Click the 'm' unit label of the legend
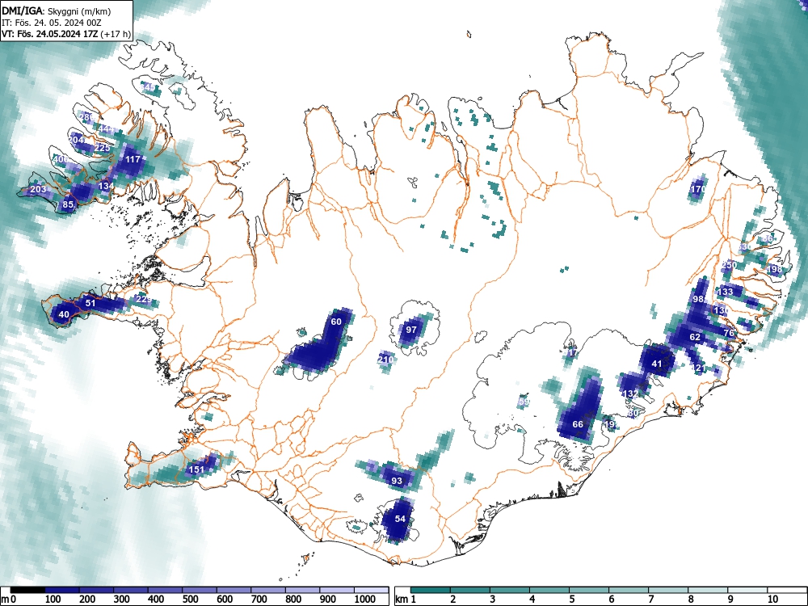 (x=5, y=600)
